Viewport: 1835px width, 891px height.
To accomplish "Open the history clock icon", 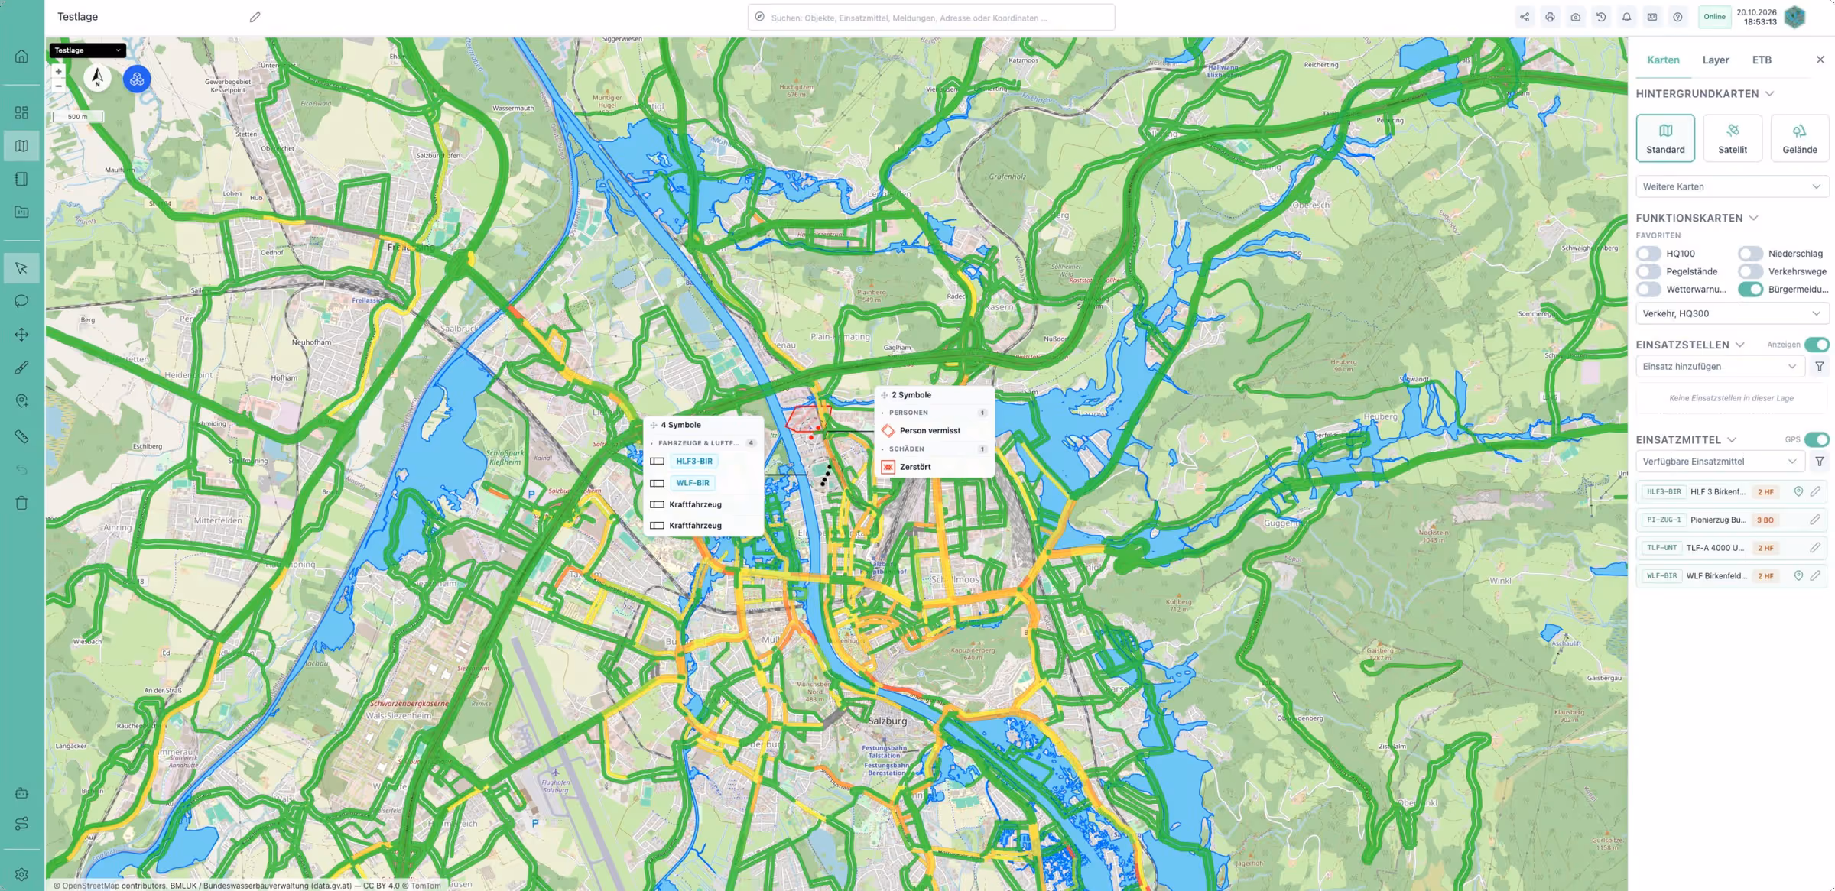I will 1601,17.
